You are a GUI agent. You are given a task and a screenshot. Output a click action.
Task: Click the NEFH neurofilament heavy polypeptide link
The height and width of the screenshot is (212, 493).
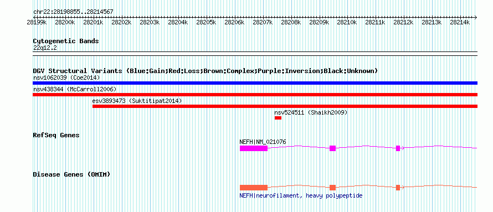click(301, 195)
